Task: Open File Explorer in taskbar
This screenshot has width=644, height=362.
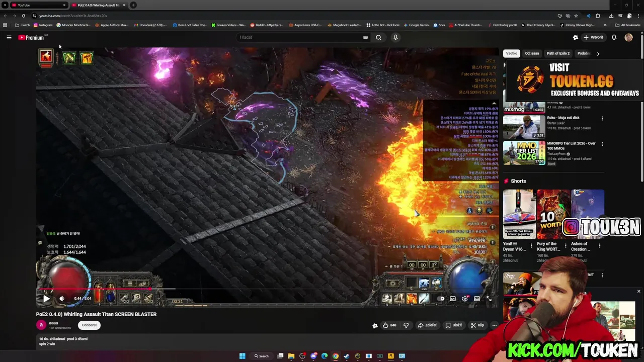Action: pyautogui.click(x=291, y=356)
